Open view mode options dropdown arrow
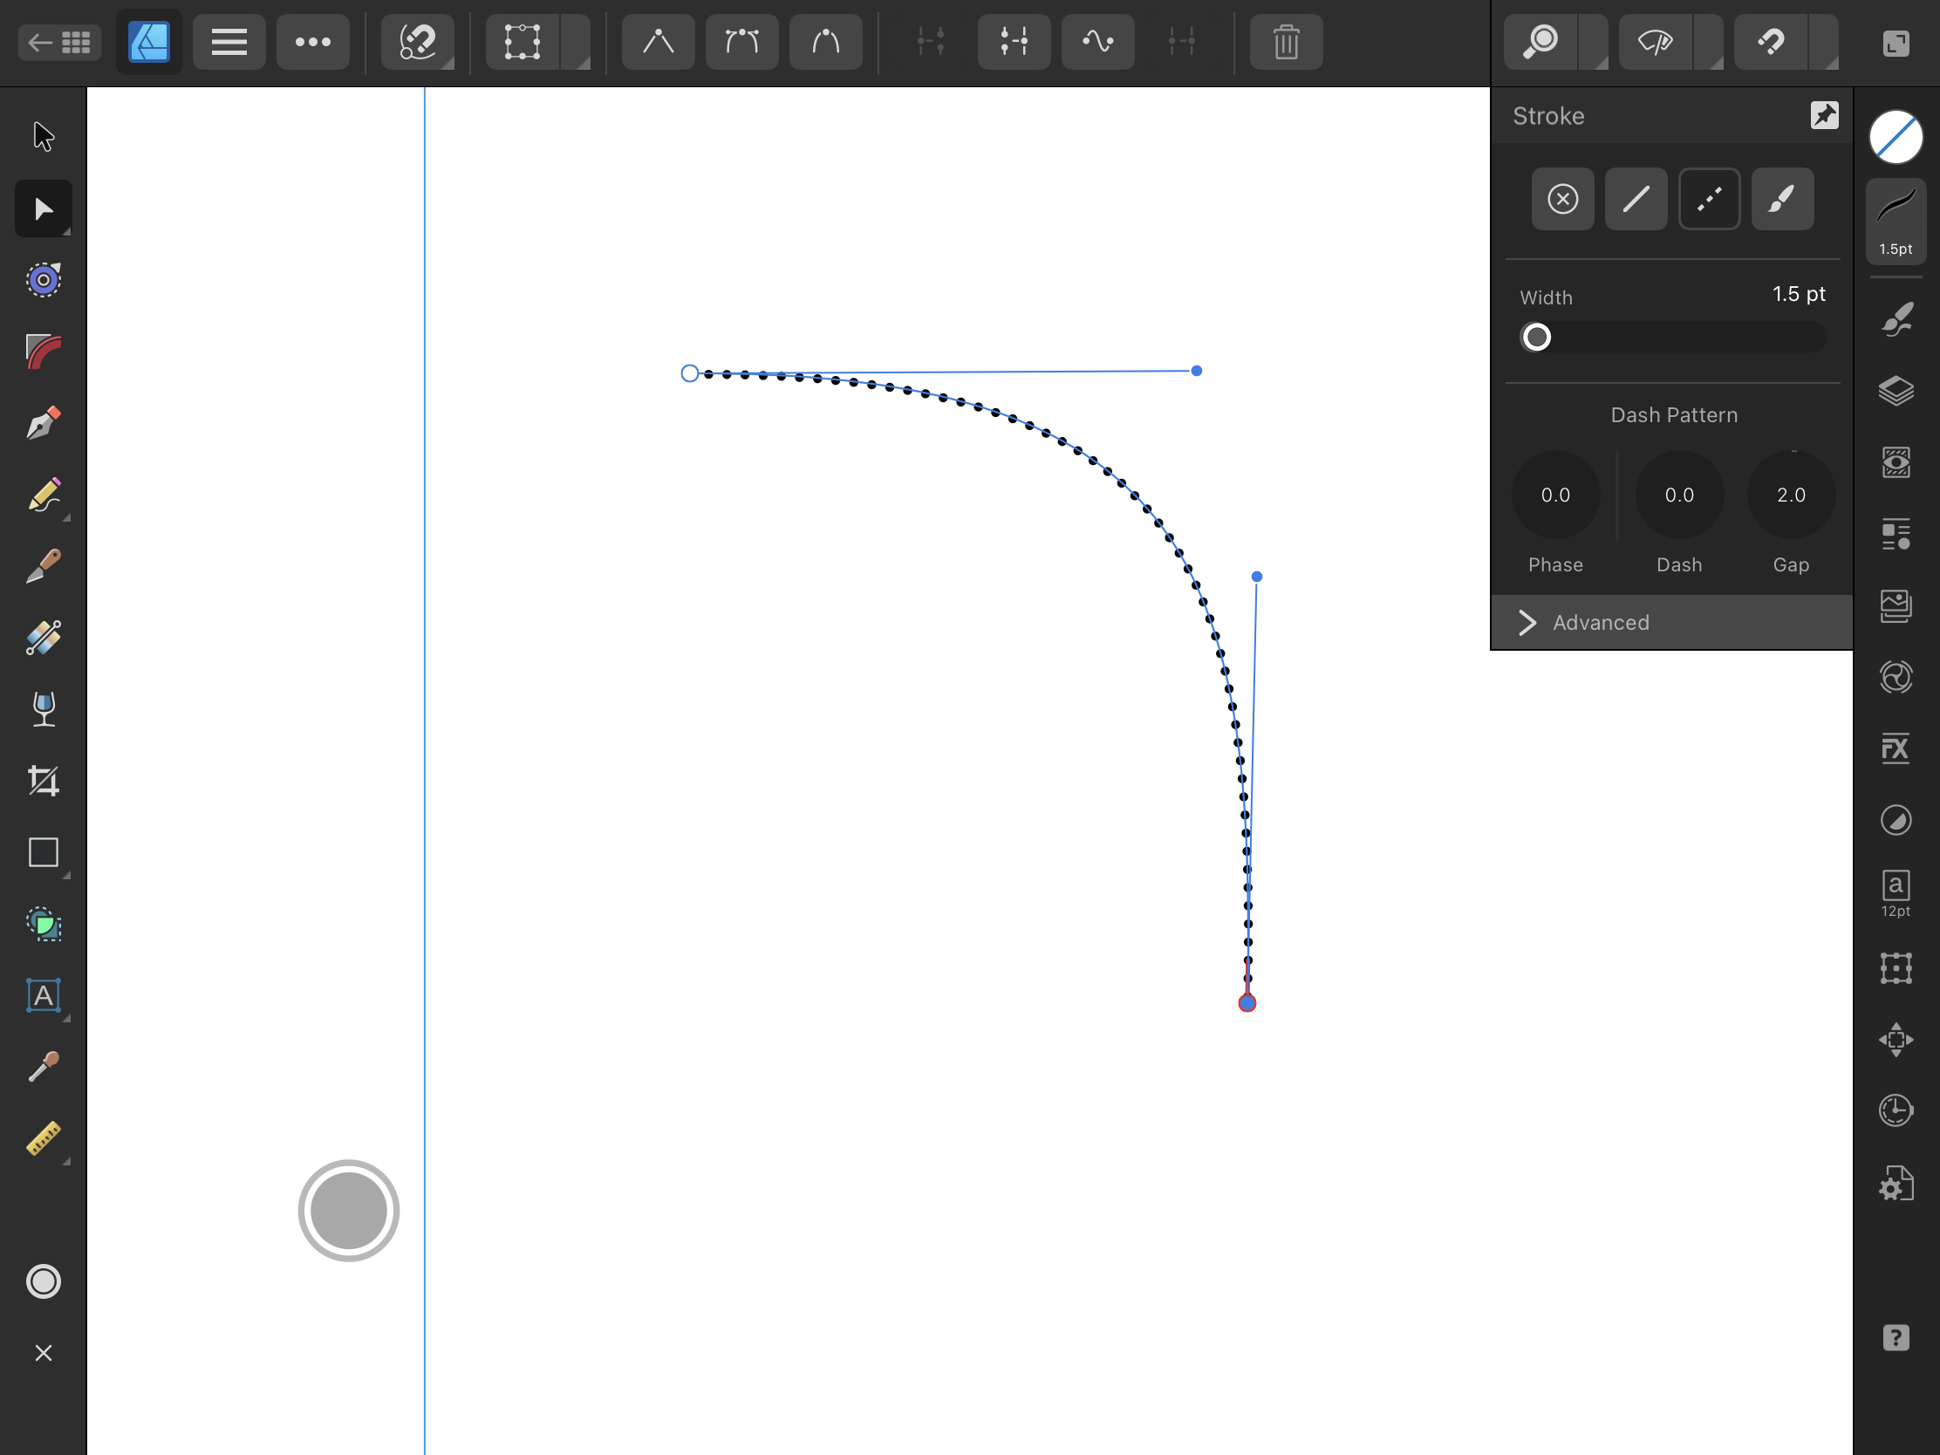1940x1455 pixels. click(1709, 42)
